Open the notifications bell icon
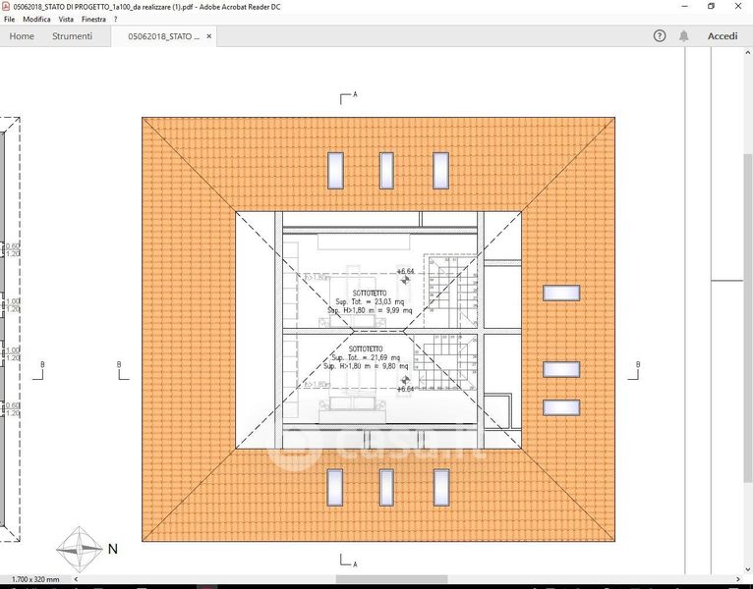The height and width of the screenshot is (589, 753). pos(684,36)
